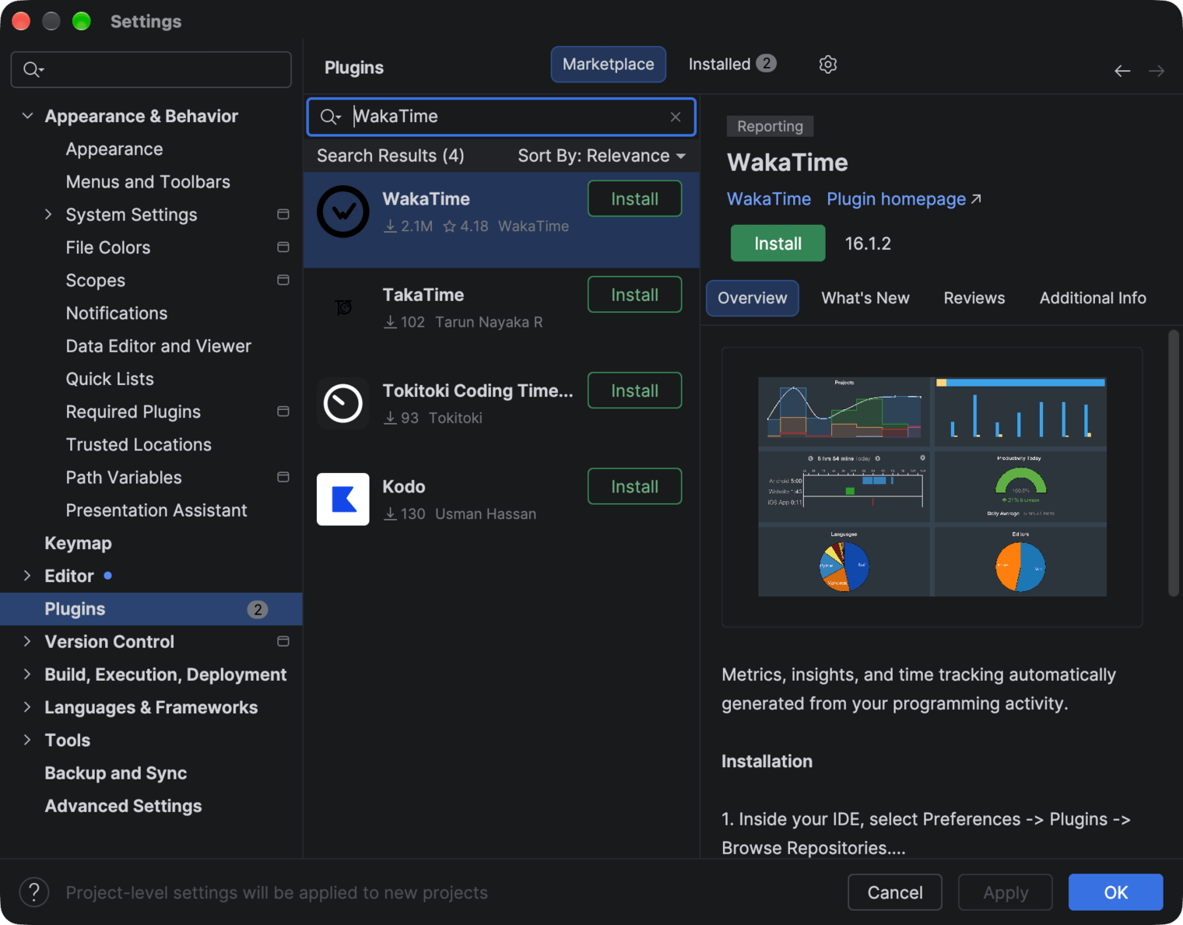Image resolution: width=1183 pixels, height=925 pixels.
Task: Click the Editor modified blue dot
Action: (x=108, y=576)
